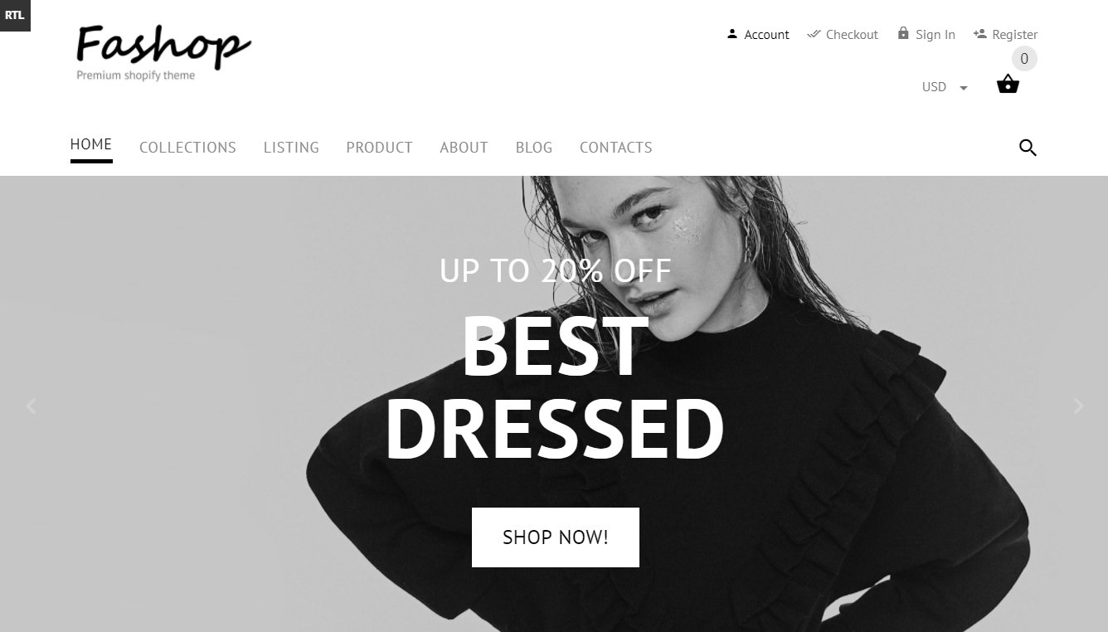Viewport: 1108px width, 632px height.
Task: Click the Sign In lock icon
Action: pyautogui.click(x=903, y=33)
